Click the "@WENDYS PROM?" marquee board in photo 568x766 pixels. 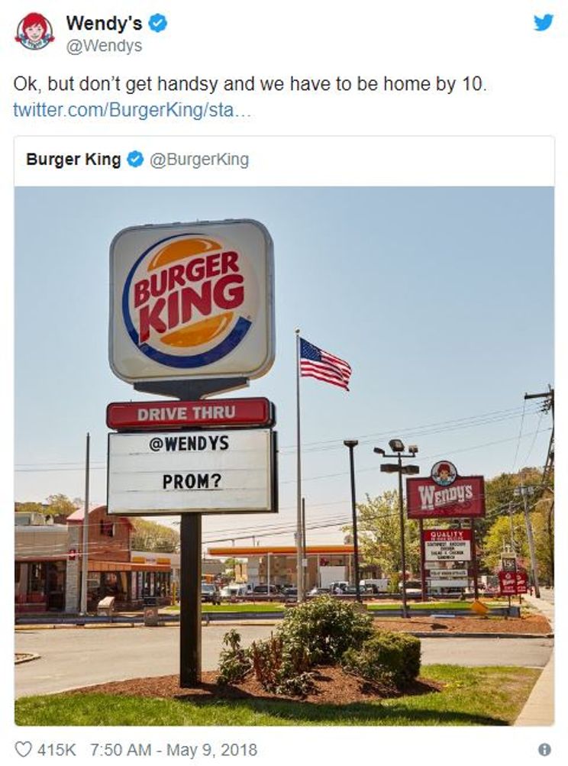[191, 470]
